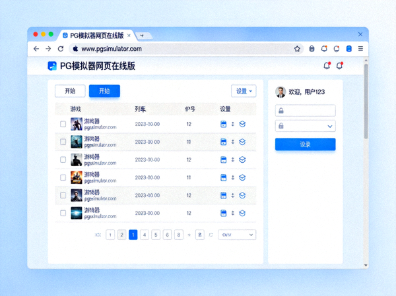Click the layers icon in the fourth game row
396x296 pixels.
(242, 177)
